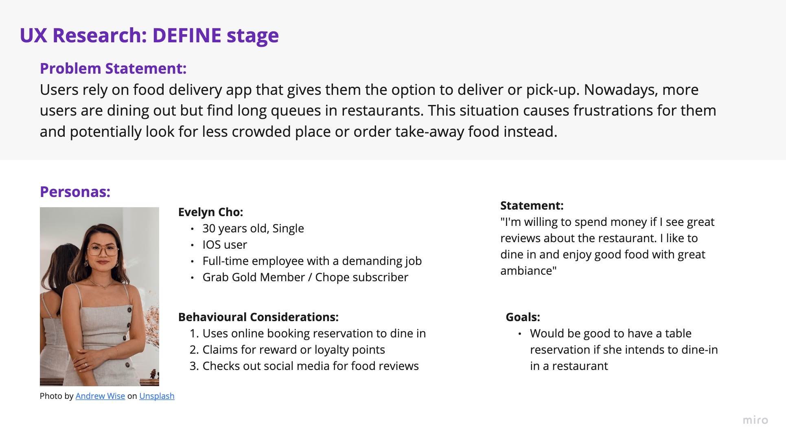786x442 pixels.
Task: Select the "Goals:" heading
Action: point(523,317)
